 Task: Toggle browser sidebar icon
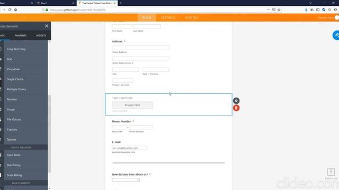318,9
